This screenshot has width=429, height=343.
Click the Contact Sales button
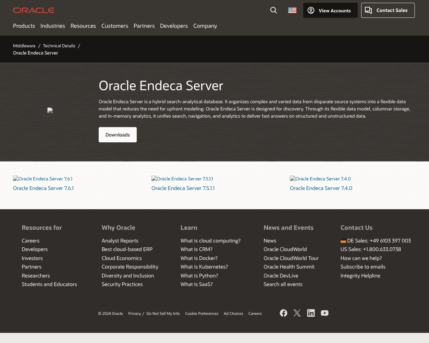coord(388,10)
